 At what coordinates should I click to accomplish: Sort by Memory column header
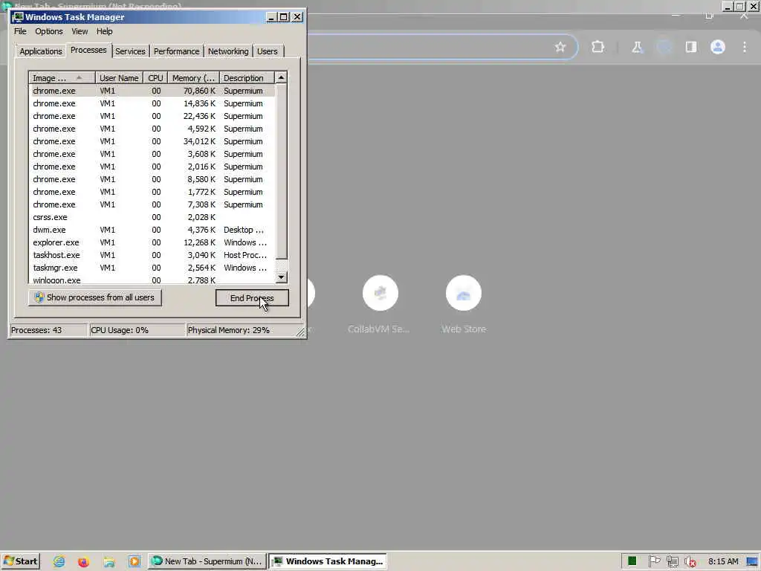pos(194,77)
